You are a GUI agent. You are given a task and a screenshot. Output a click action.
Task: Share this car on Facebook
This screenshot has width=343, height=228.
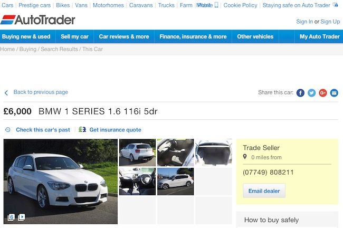(x=300, y=93)
